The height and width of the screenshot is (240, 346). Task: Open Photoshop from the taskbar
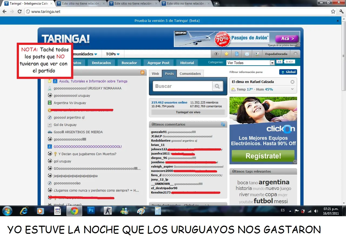[91, 211]
